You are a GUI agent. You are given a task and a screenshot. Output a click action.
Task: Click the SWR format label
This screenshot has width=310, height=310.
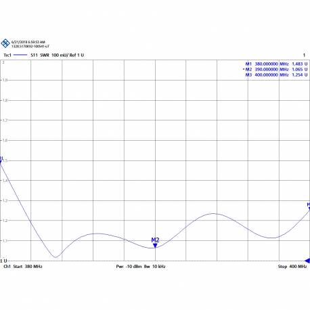coord(45,55)
